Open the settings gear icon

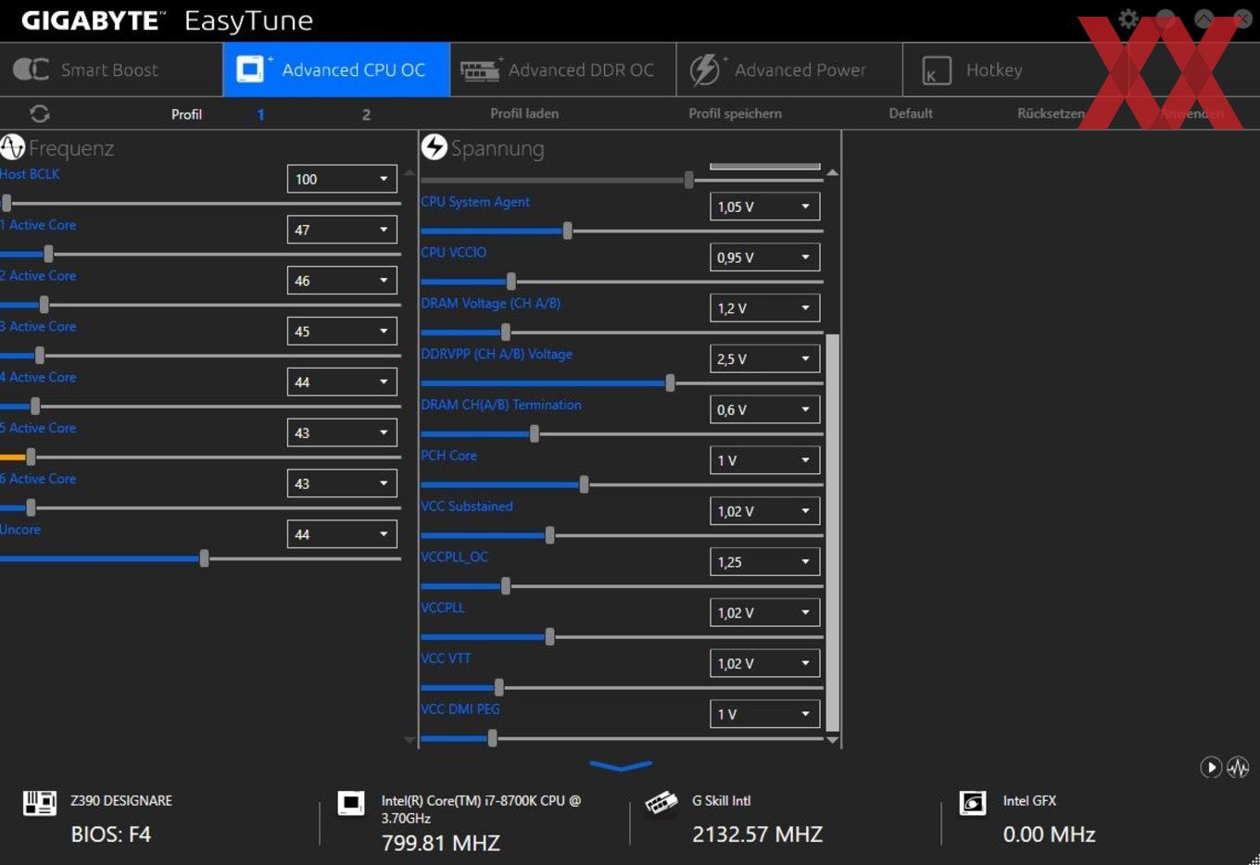(x=1128, y=19)
